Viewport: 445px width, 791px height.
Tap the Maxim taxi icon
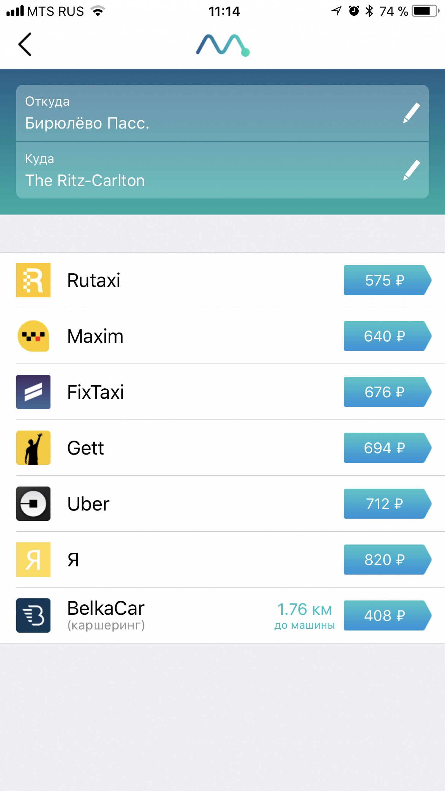point(33,336)
